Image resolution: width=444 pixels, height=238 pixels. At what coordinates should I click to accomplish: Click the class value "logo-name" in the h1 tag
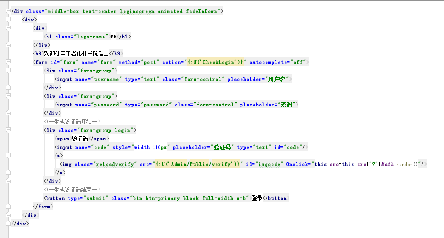(x=91, y=37)
